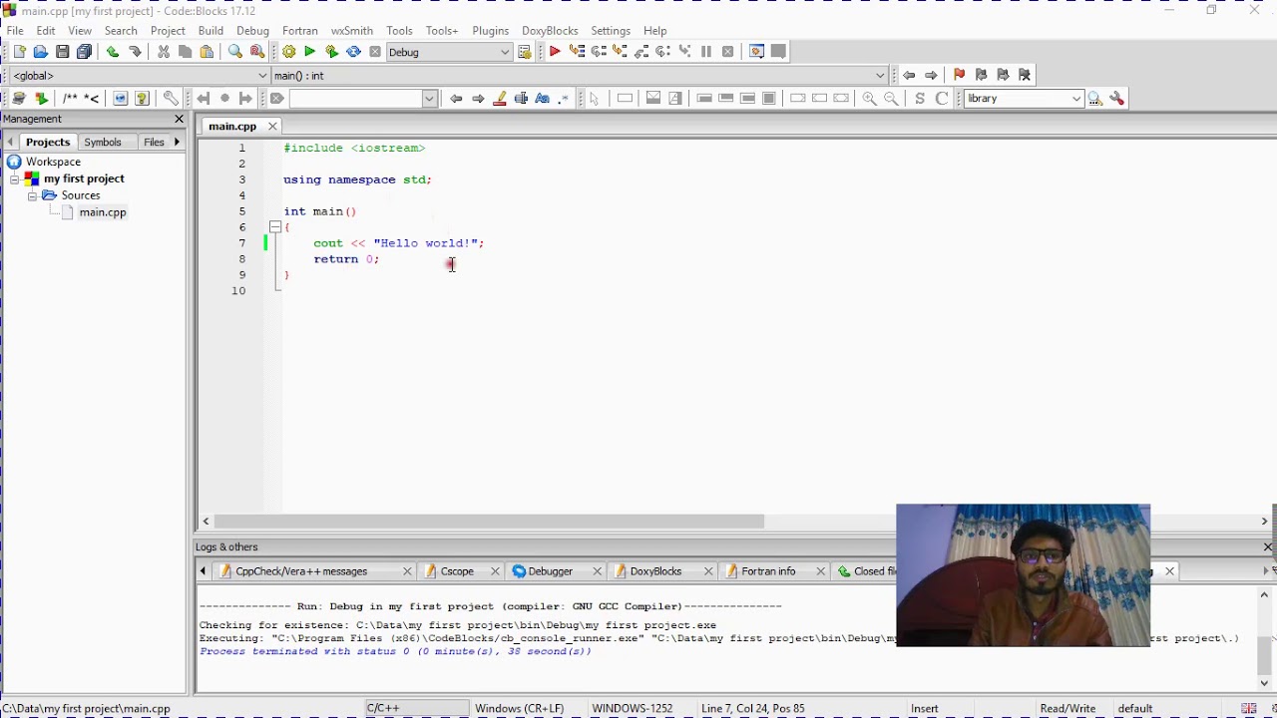Open the Build menu

[211, 31]
